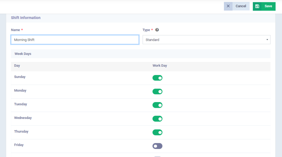Screen dimensions: 282x157
Task: Click the floppy disk save icon
Action: (x=257, y=6)
